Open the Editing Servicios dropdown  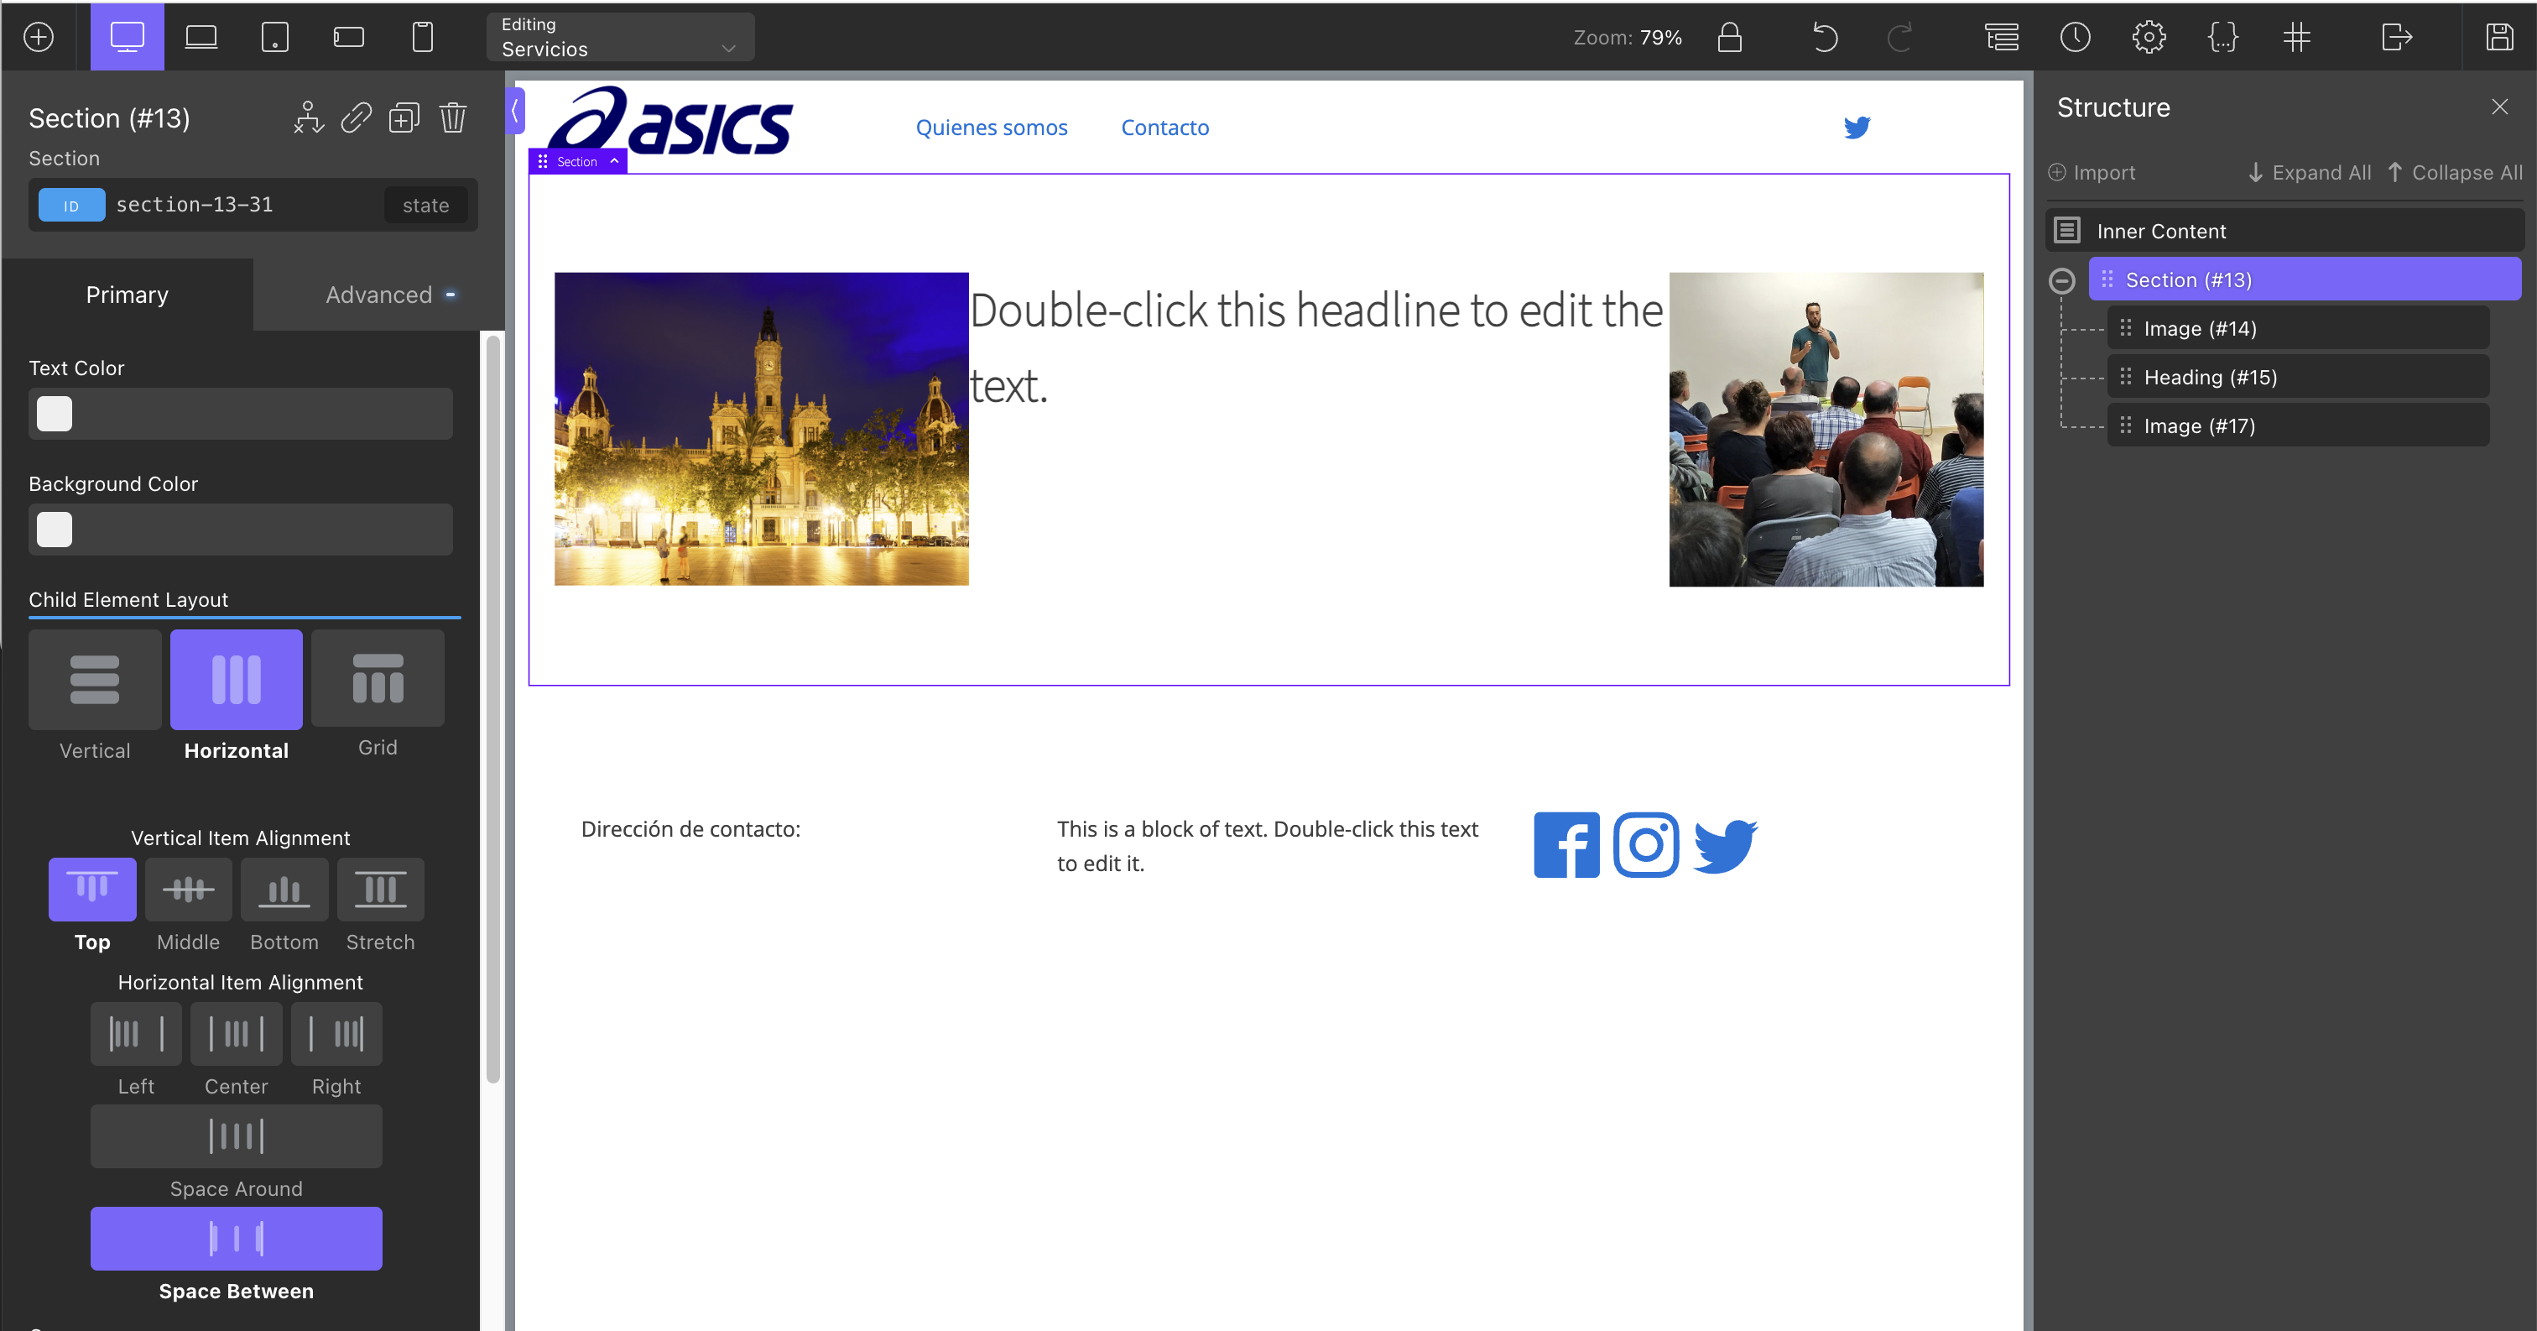[621, 38]
